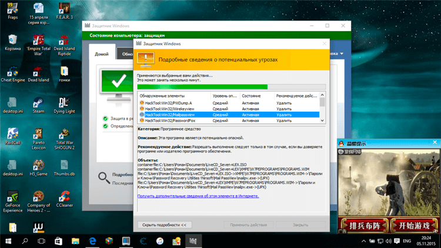441x248 pixels.
Task: Click the Windows Defender taskbar button
Action: tap(193, 241)
